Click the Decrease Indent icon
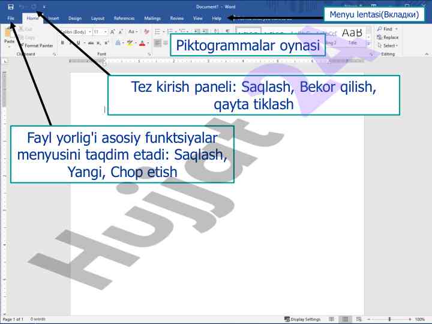 (197, 31)
